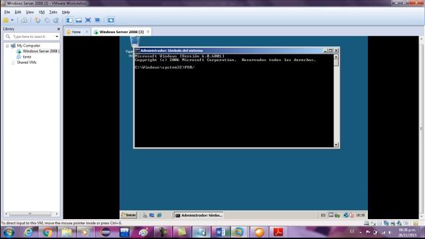
Task: Click the first guest quick launch icon
Action: click(145, 215)
